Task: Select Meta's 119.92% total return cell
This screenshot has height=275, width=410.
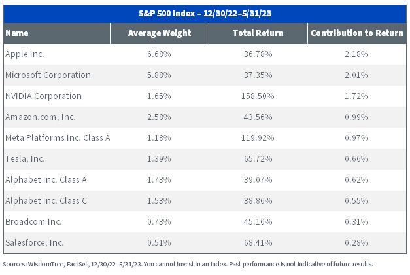Action: coord(258,137)
